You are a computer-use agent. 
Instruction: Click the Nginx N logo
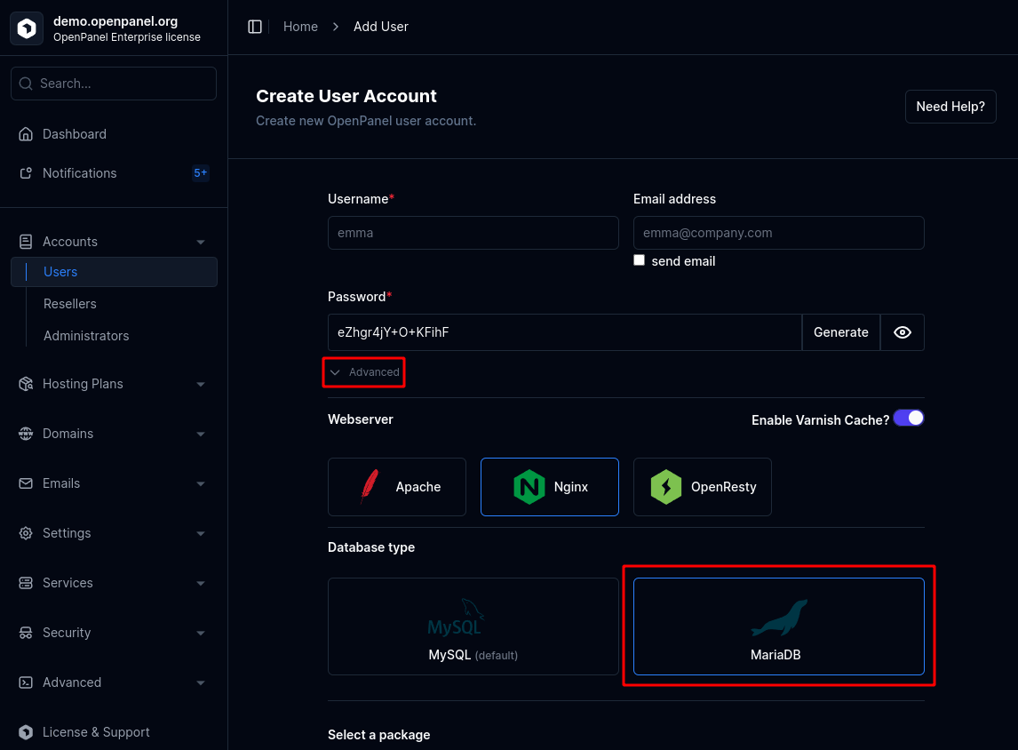[529, 486]
